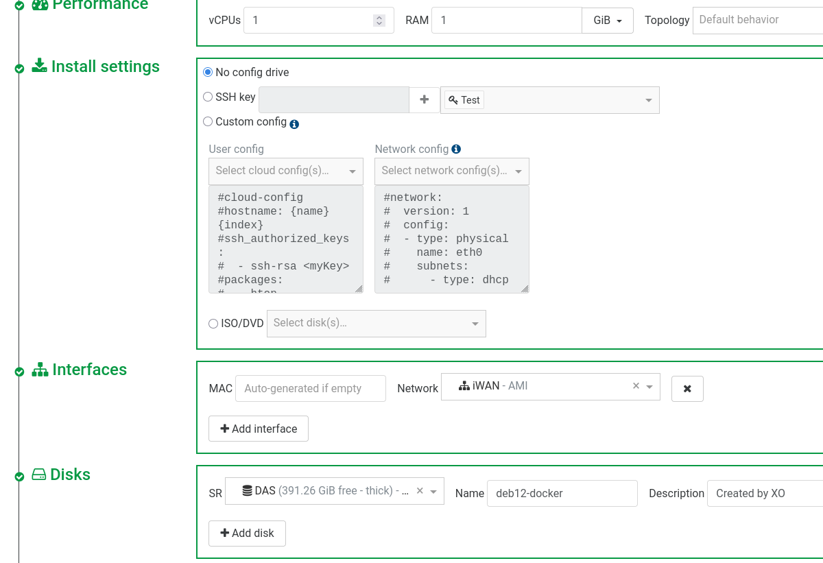Clear the iWAN network selection
Viewport: 823px width, 563px height.
(636, 386)
